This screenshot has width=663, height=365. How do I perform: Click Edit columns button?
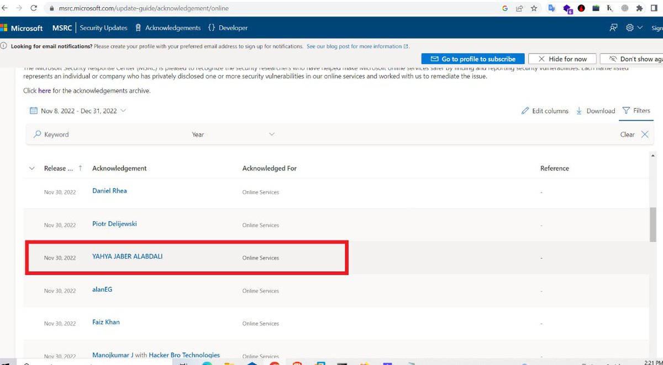pos(545,111)
